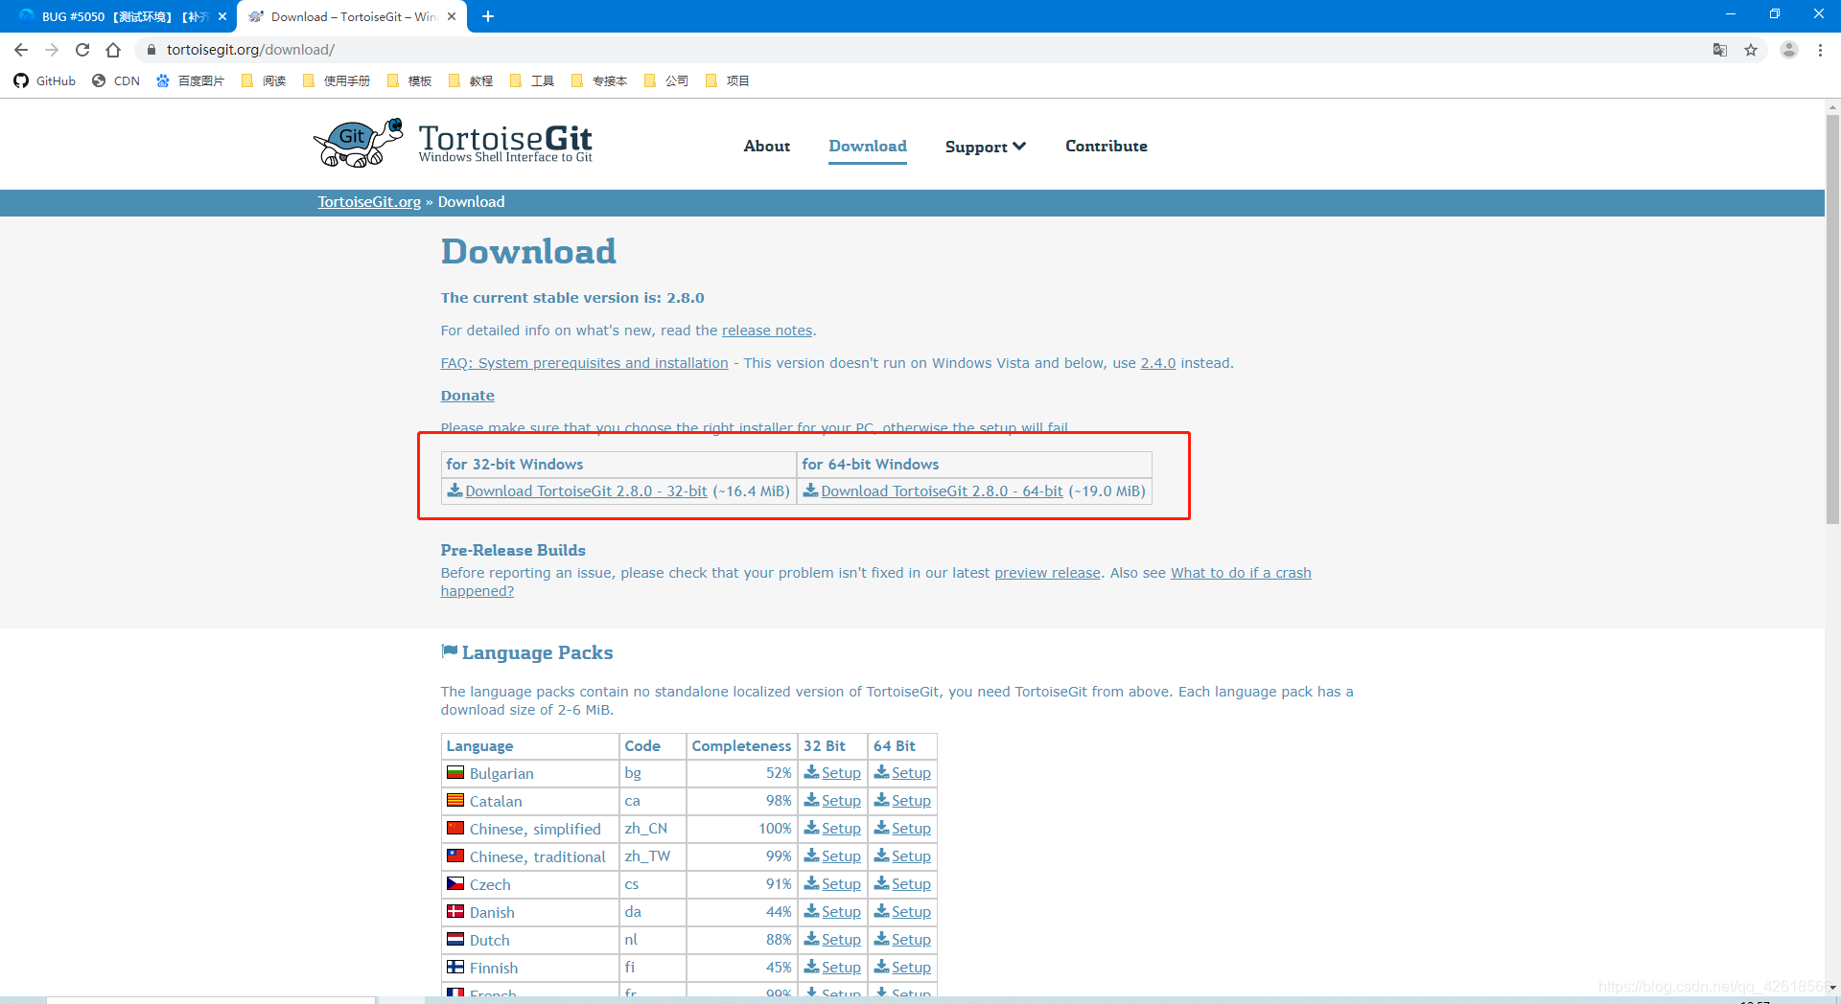Open the About menu item
This screenshot has width=1841, height=1004.
pyautogui.click(x=767, y=146)
